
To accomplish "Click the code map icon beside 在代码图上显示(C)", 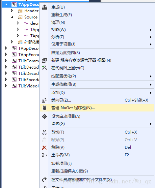I will [x=44, y=68].
